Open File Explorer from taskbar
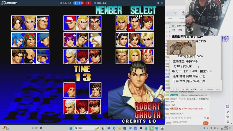Screen dimensions: 233x131 coord(119,128)
